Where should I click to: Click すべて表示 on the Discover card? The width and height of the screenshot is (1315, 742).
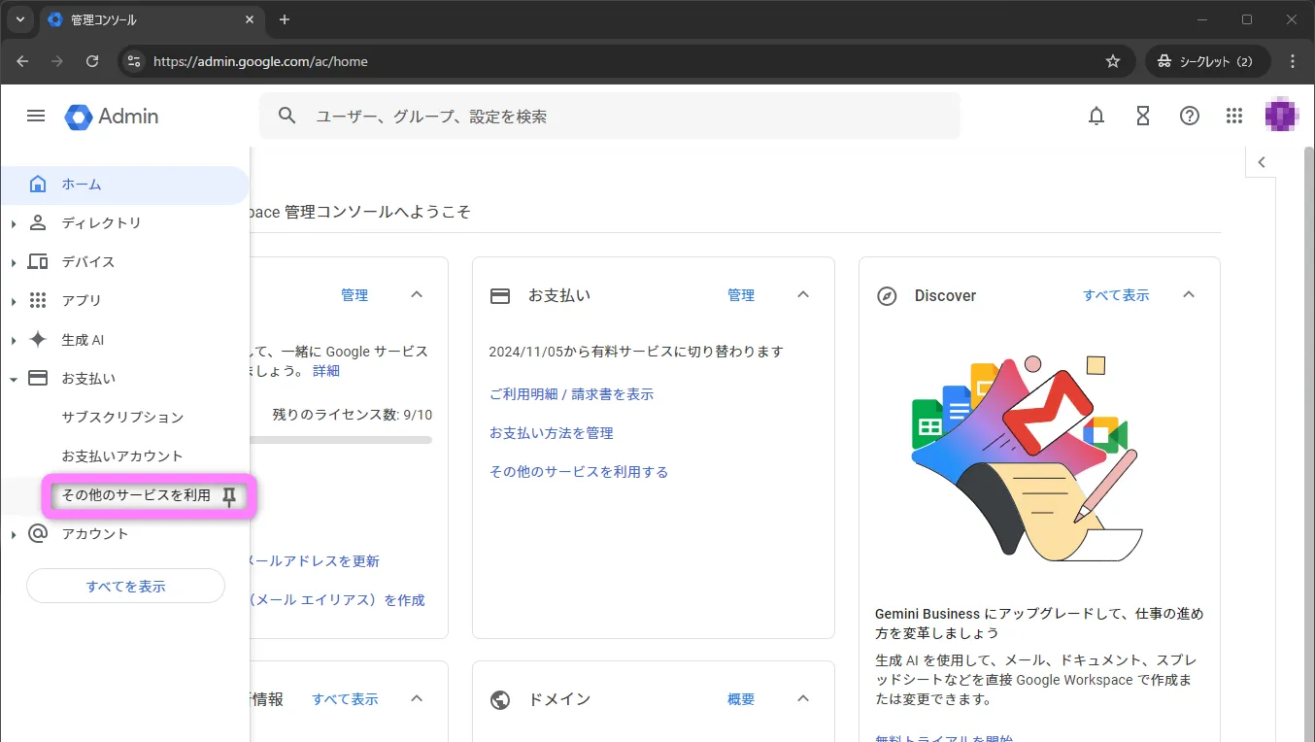point(1116,295)
